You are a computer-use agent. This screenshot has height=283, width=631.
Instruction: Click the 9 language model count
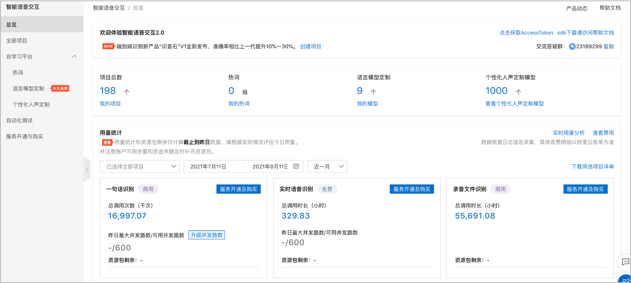[x=360, y=91]
